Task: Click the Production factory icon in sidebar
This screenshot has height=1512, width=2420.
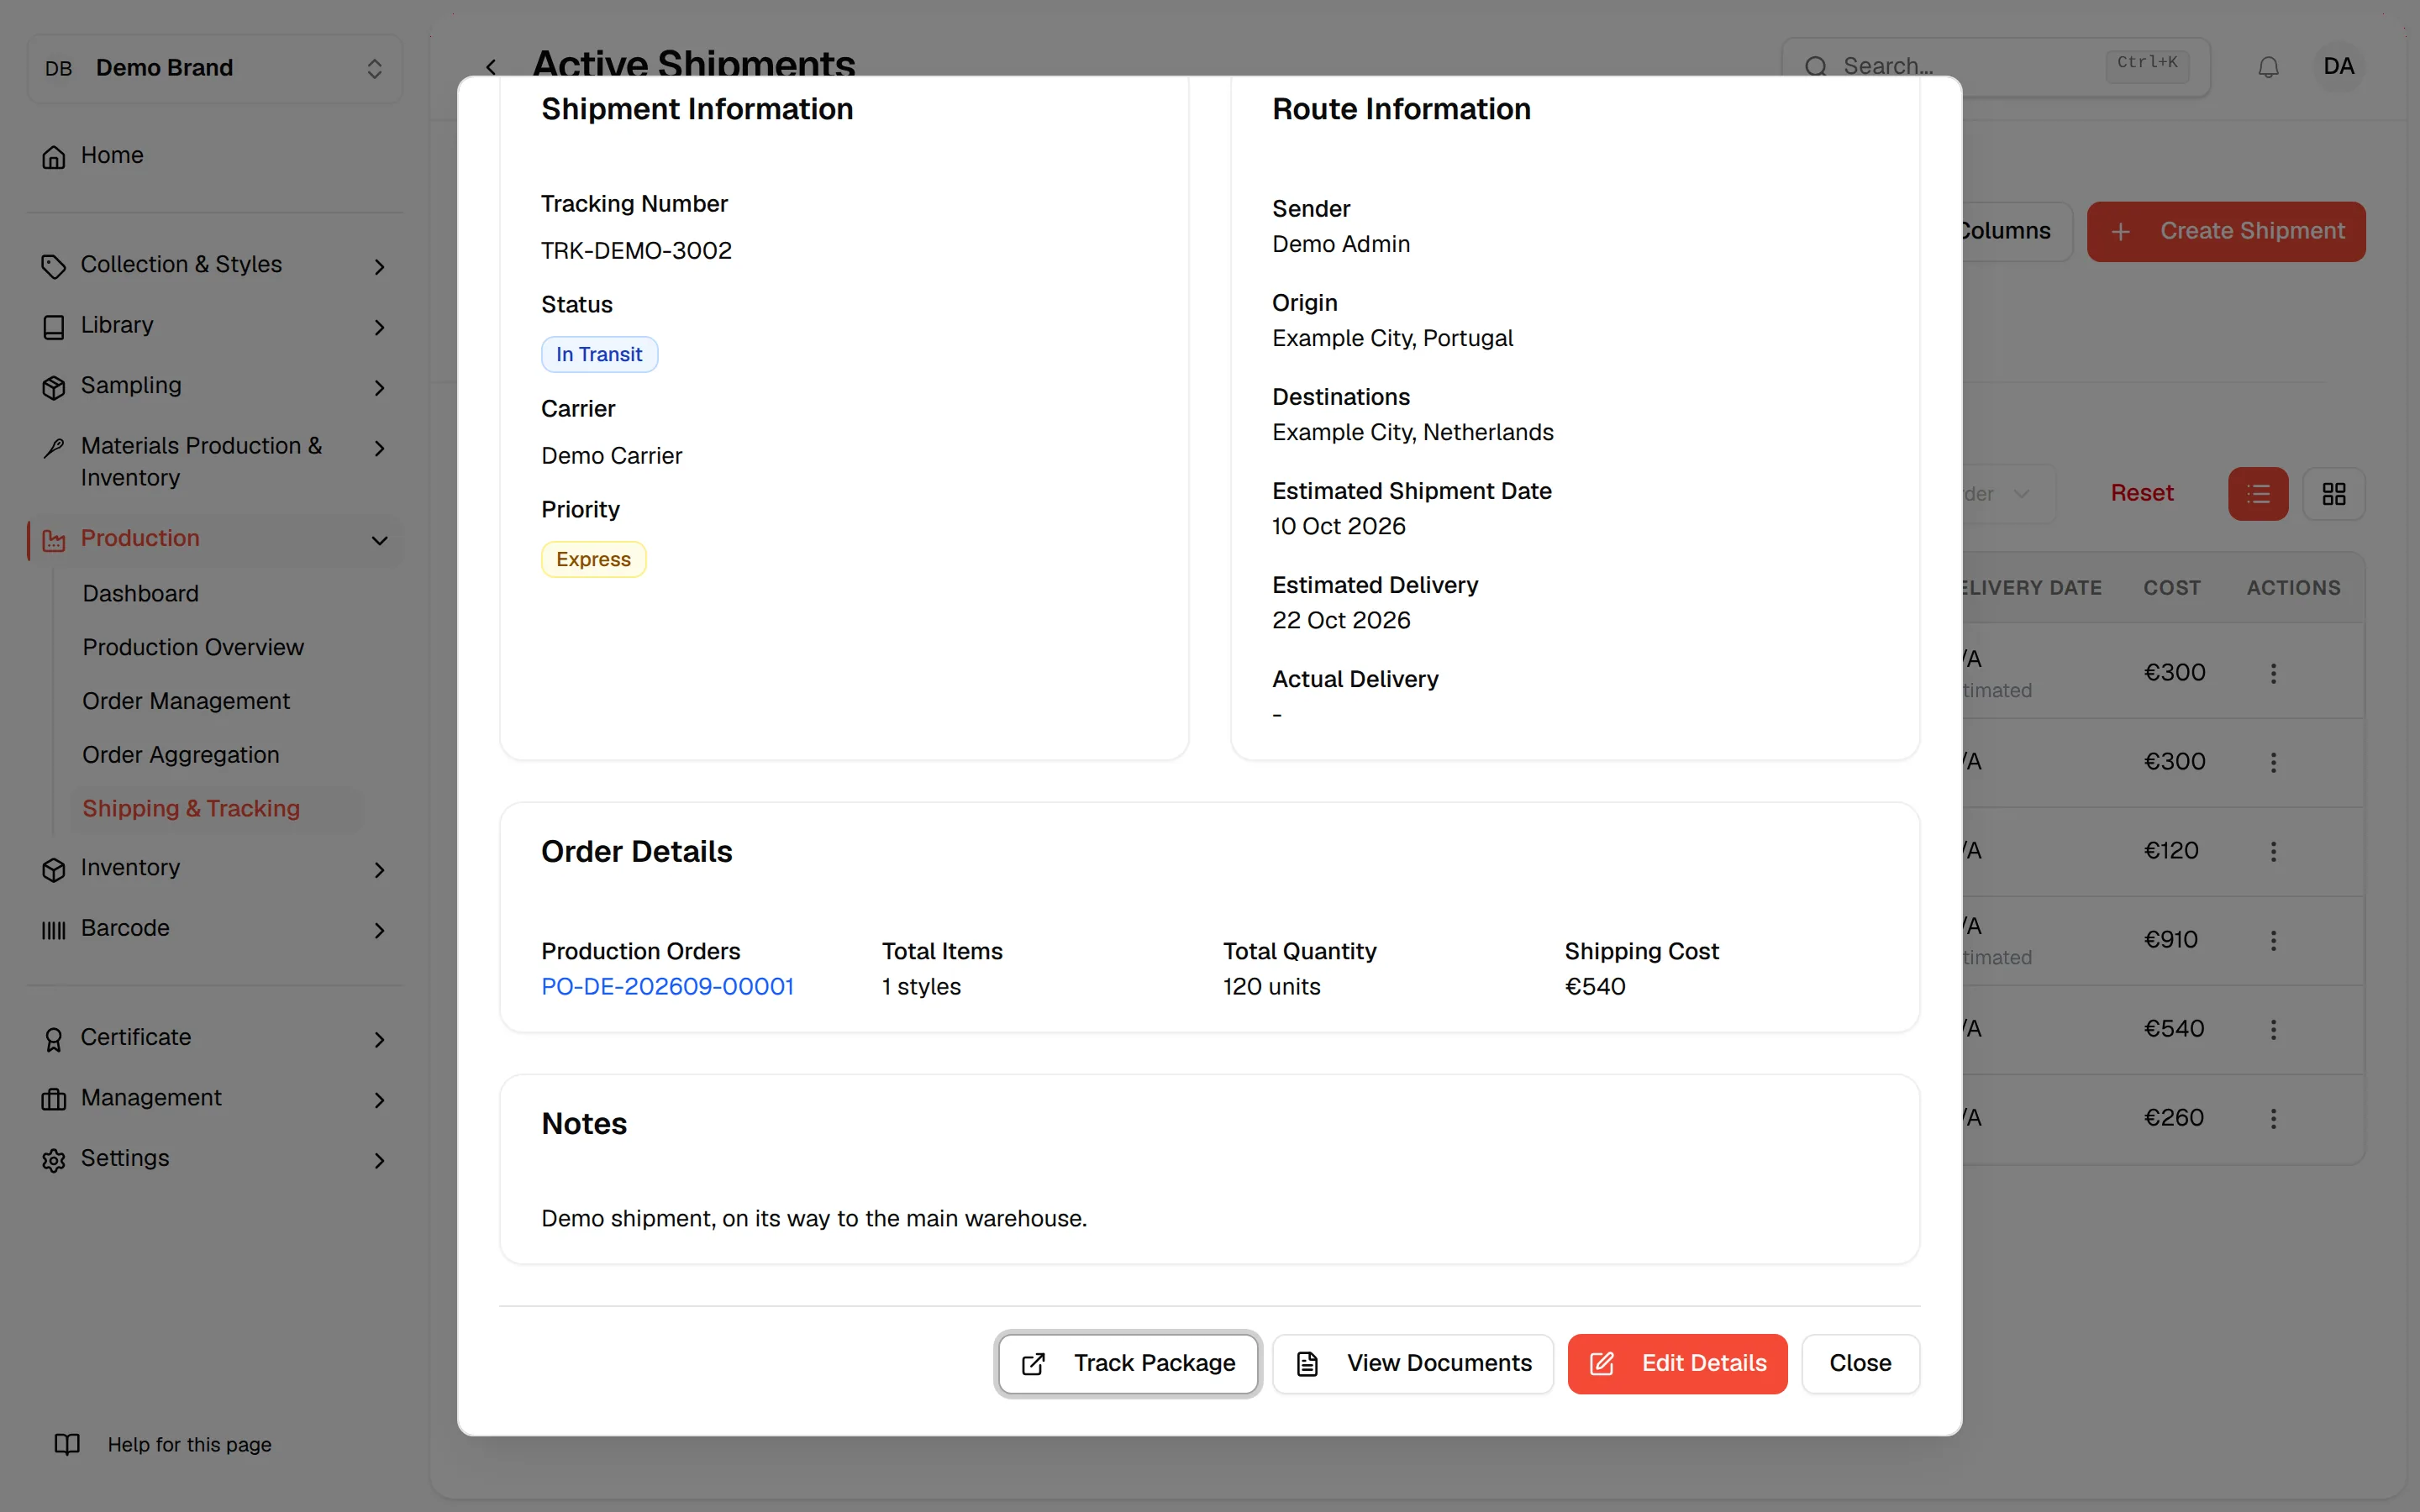Action: 54,540
